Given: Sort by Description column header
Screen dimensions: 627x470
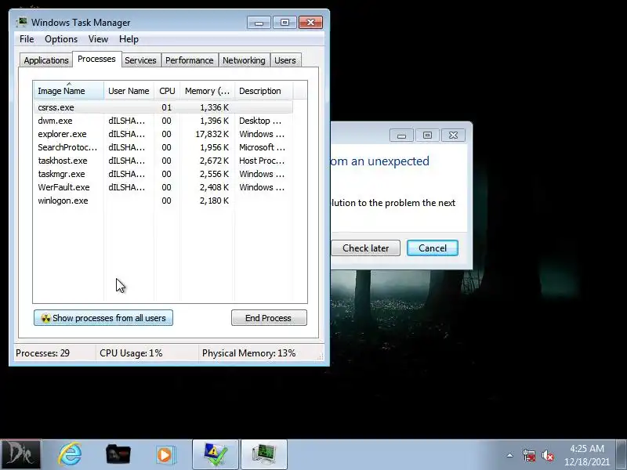Looking at the screenshot, I should click(x=264, y=91).
